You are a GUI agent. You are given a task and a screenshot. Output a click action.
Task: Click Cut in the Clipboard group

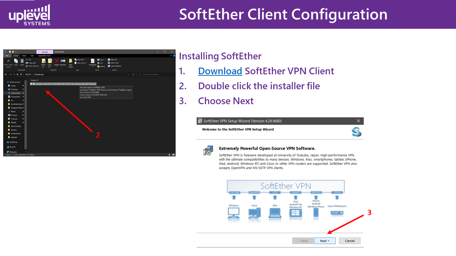pos(28,60)
